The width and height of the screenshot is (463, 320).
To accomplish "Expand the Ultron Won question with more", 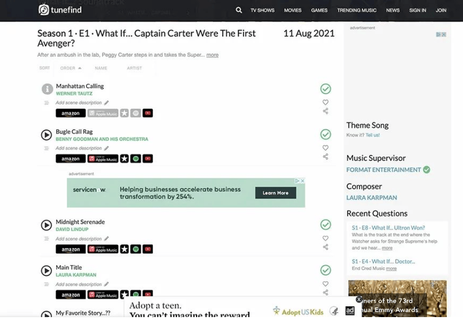I will click(387, 248).
